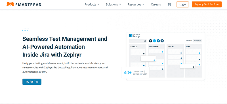Screen dimensions: 227x104
Task: Select the Y avatar circle
Action: (x=158, y=41)
